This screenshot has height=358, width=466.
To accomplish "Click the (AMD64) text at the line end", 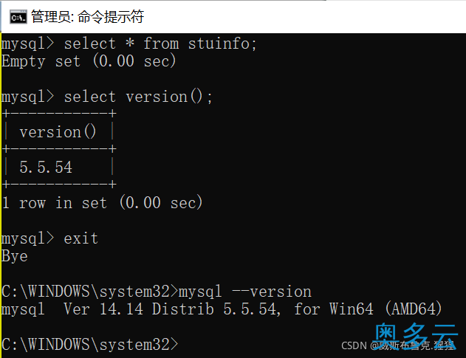I will coord(414,309).
